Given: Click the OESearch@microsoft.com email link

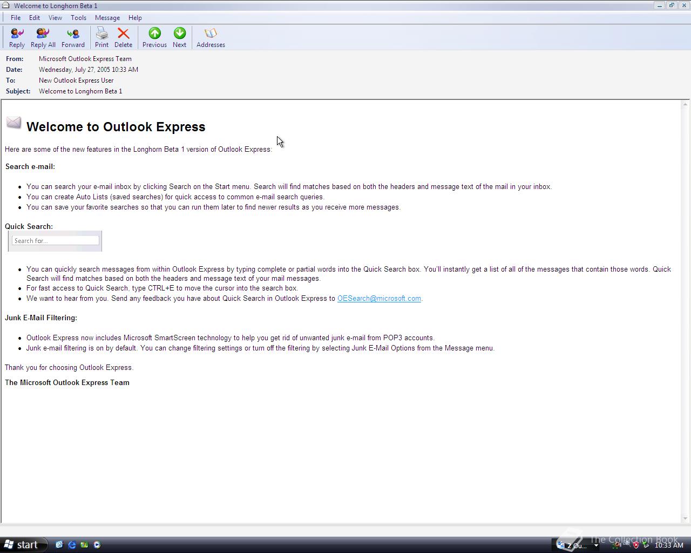Looking at the screenshot, I should pos(379,298).
